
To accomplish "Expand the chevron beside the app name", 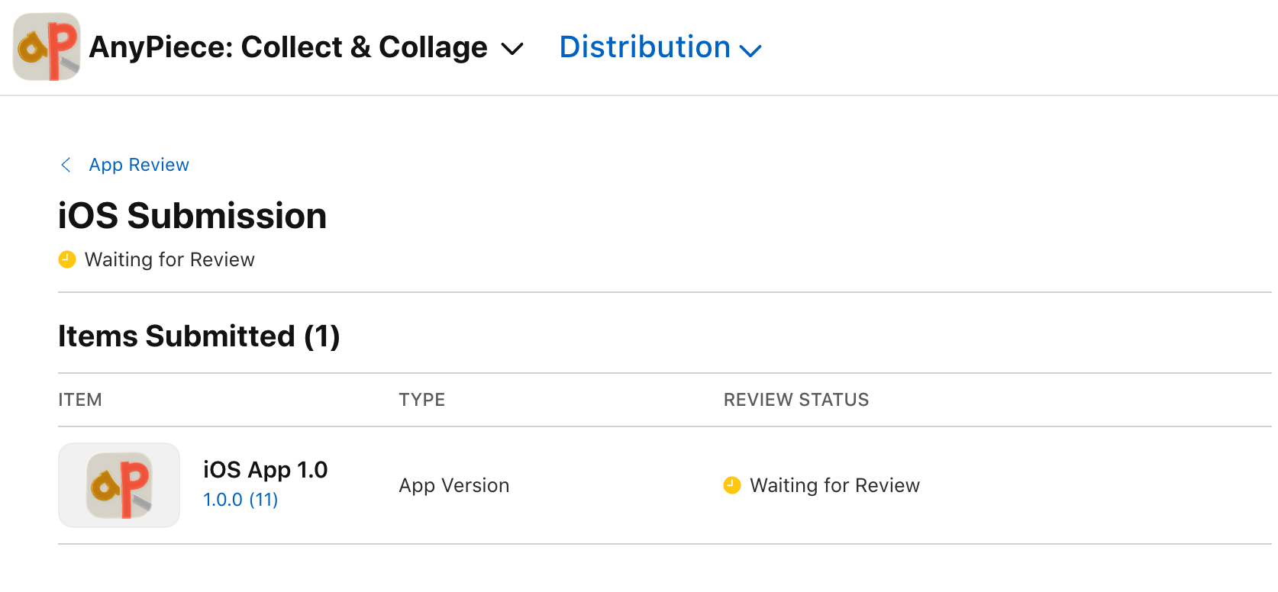I will pos(512,50).
